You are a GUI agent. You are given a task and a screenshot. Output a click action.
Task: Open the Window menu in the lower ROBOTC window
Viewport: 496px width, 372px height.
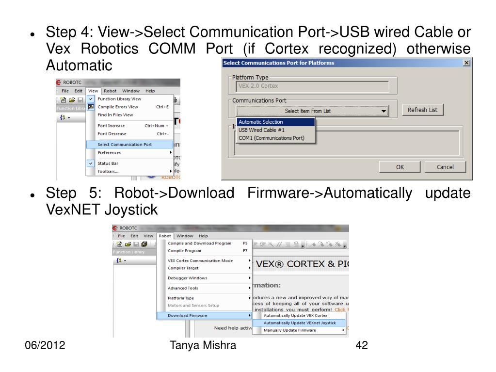pyautogui.click(x=185, y=236)
